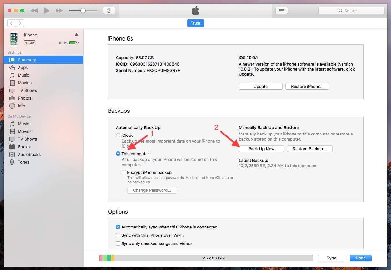
Task: Select Summary in Settings sidebar
Action: point(43,60)
